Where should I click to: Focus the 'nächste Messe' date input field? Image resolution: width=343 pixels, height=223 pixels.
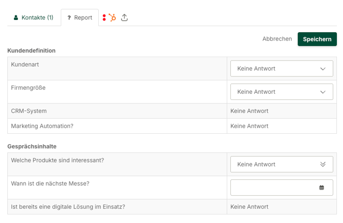274,188
